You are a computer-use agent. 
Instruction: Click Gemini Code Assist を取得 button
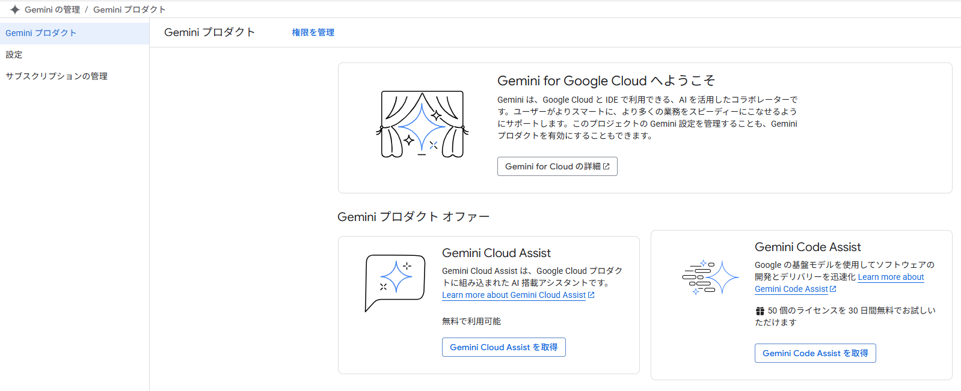pos(815,353)
